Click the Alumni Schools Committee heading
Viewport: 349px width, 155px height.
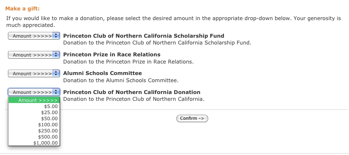click(x=102, y=73)
